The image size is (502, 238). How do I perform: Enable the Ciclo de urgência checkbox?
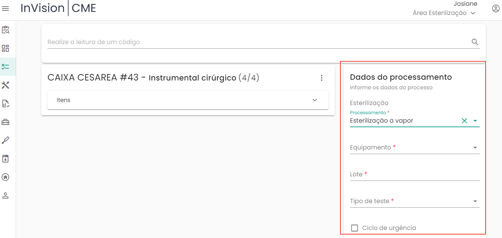355,228
